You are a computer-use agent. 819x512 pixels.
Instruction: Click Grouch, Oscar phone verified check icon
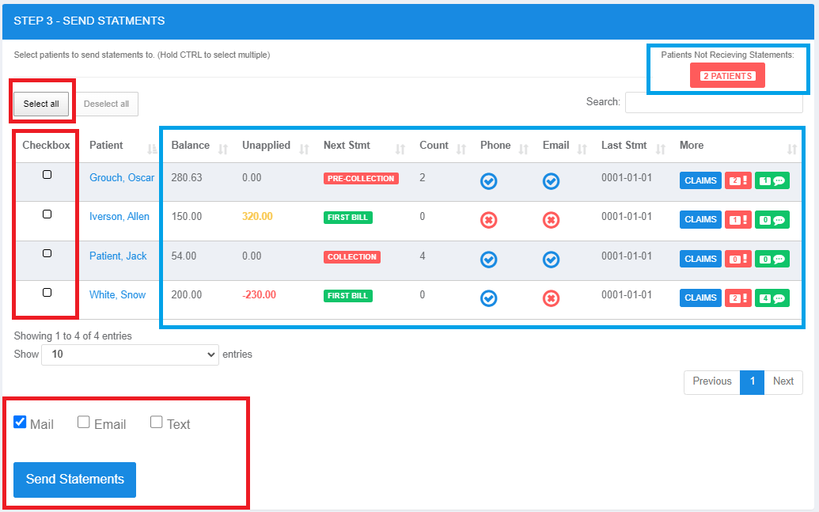(x=488, y=181)
